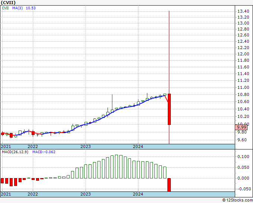
Task: Click the 12.20 price axis label
Action: click(x=243, y=48)
